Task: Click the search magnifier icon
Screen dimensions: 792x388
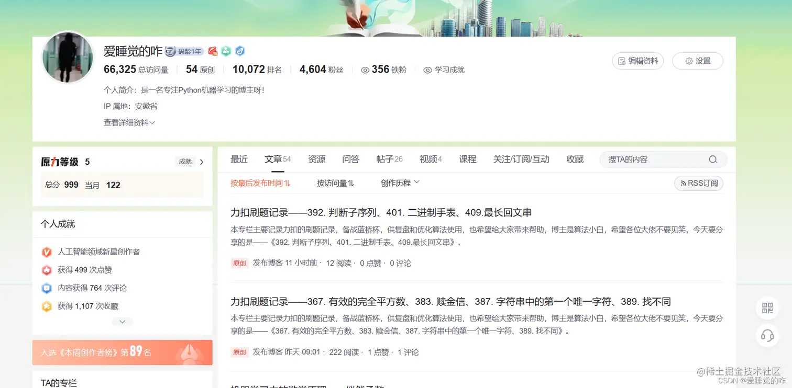Action: [712, 159]
